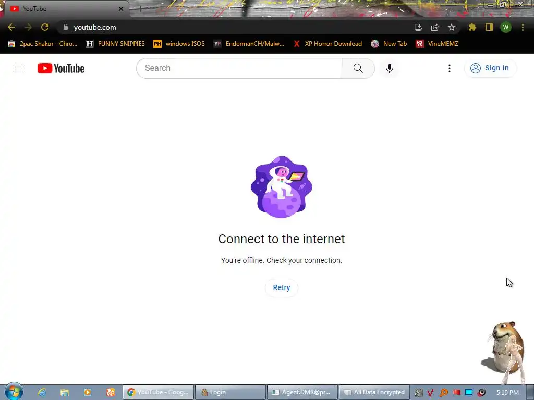534x400 pixels.
Task: Open a new tab with plus
Action: (x=140, y=9)
